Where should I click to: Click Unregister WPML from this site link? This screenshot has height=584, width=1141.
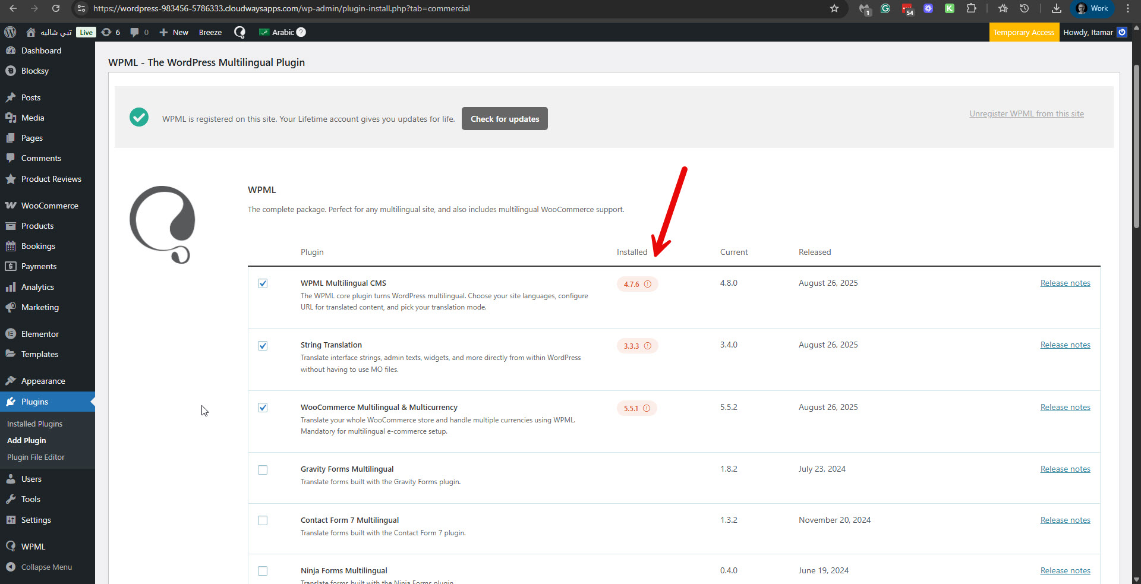pos(1026,113)
